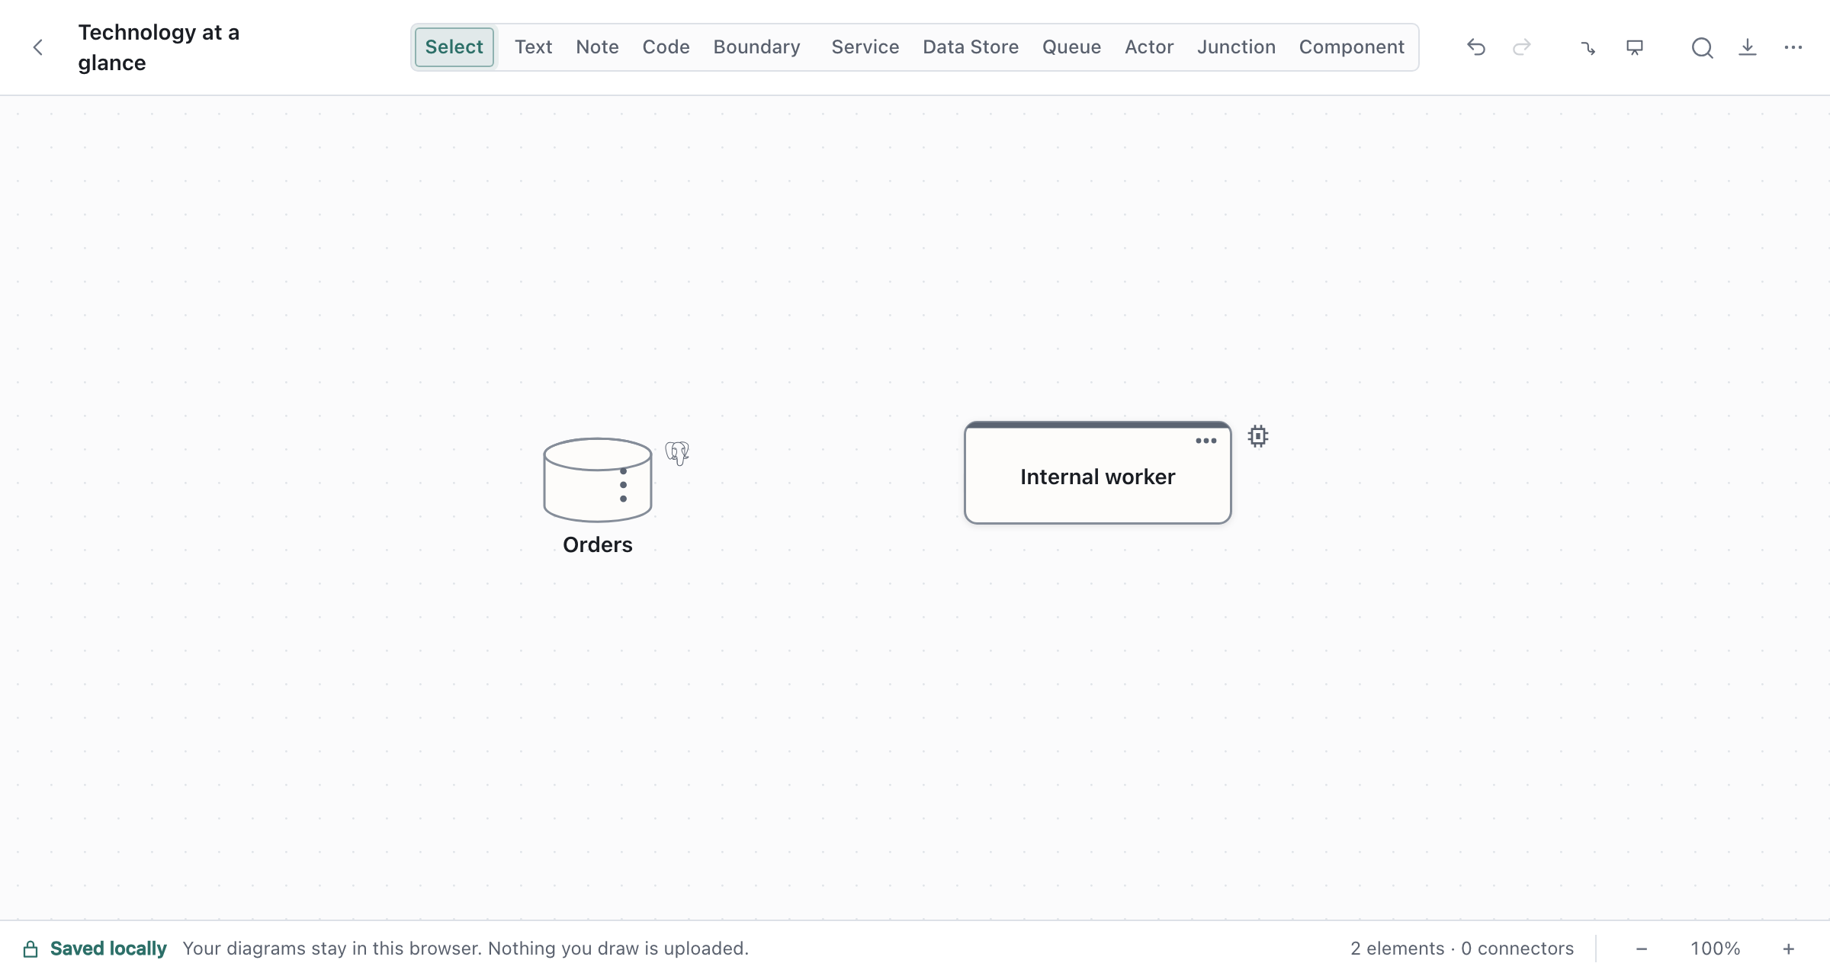Click the redo arrow icon
Screen dimensions: 1830x976
click(1521, 47)
